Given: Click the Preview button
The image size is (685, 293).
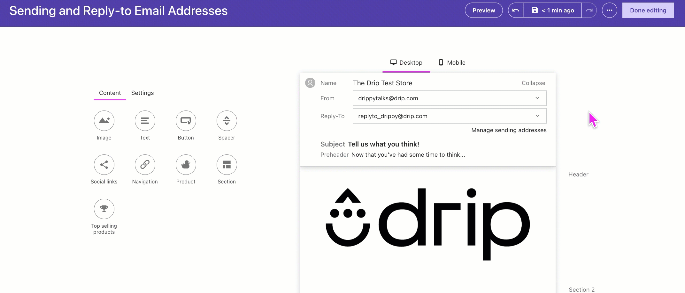Looking at the screenshot, I should (484, 10).
